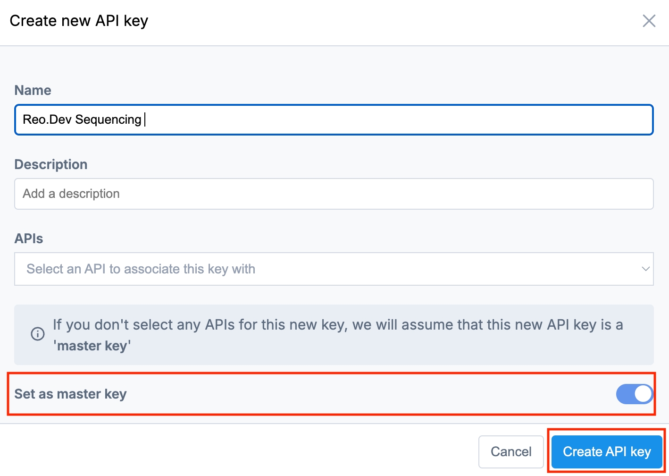The width and height of the screenshot is (669, 476).
Task: Click the 'Create new API key' dialog title
Action: point(79,21)
